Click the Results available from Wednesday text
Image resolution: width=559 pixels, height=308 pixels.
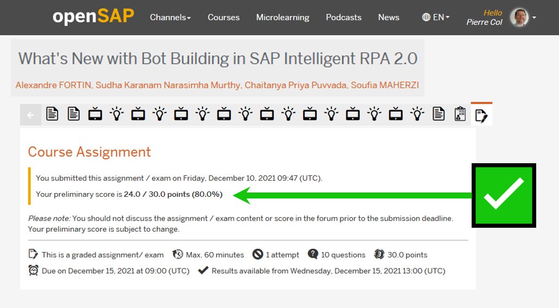(x=329, y=271)
